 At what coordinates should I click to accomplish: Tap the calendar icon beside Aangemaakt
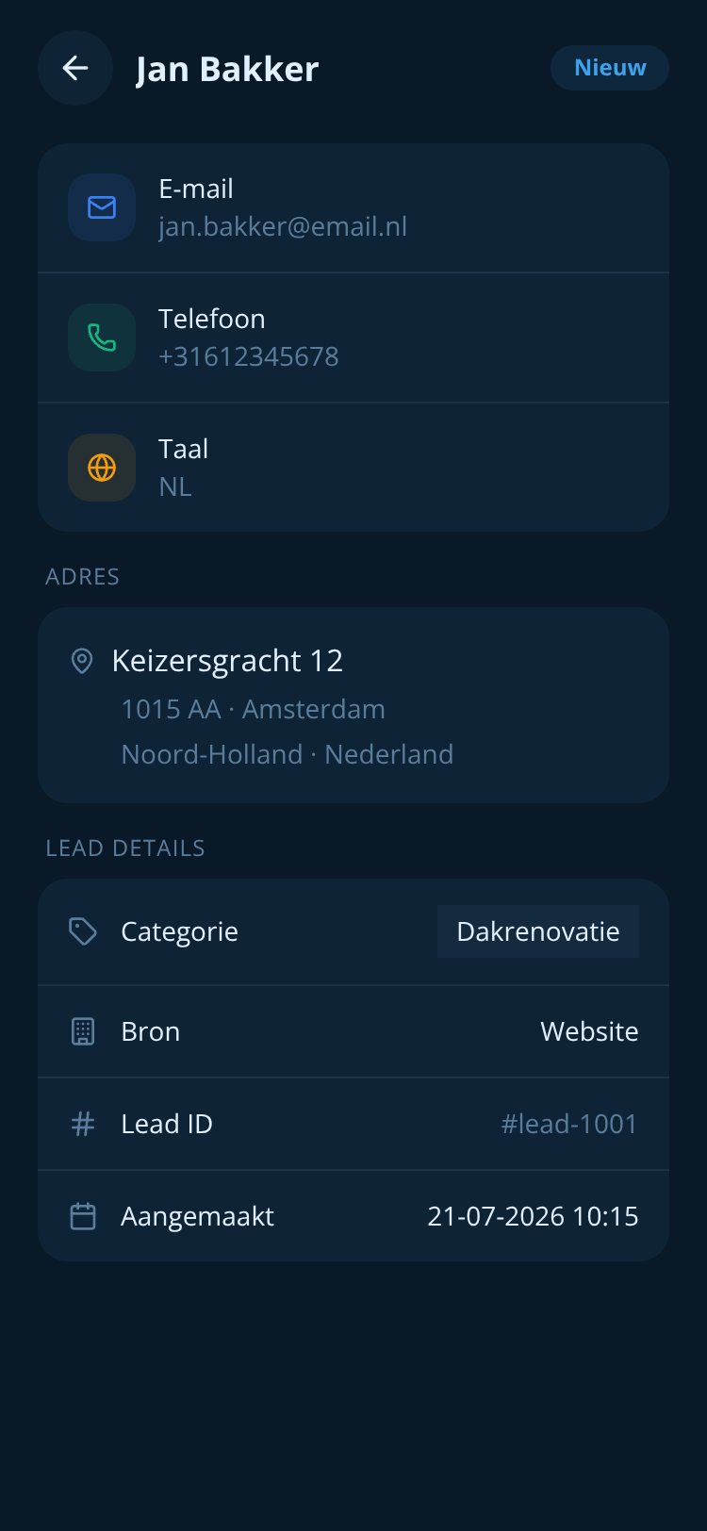pos(83,1216)
